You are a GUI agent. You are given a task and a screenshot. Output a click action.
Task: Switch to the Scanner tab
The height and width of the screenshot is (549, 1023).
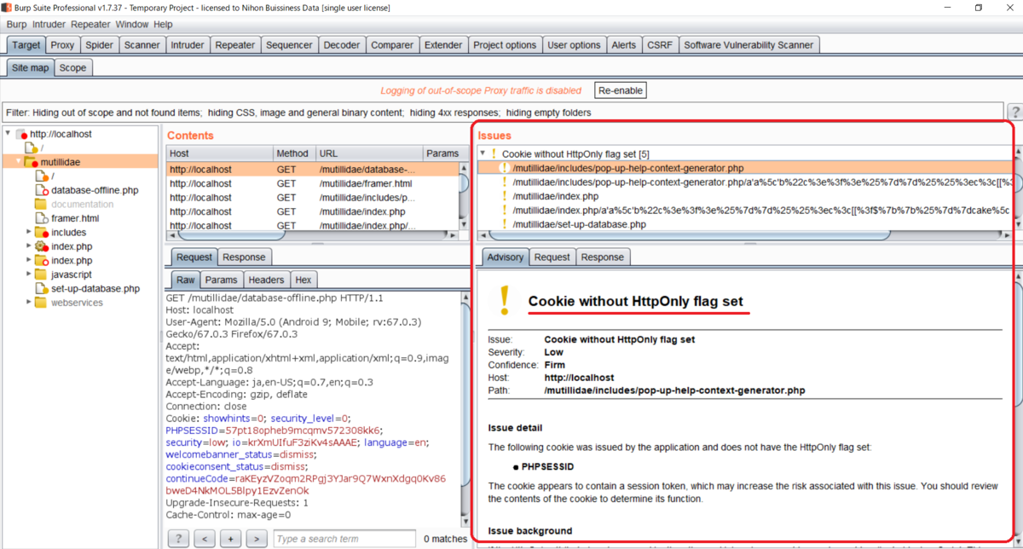click(142, 45)
